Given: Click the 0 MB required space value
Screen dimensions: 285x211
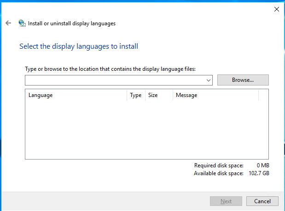Looking at the screenshot, I should point(262,165).
